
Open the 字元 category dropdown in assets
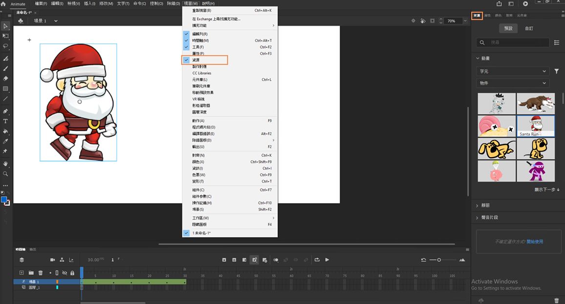tap(513, 71)
